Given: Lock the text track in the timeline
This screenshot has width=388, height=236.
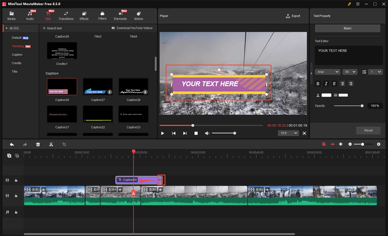Looking at the screenshot, I should 16,180.
